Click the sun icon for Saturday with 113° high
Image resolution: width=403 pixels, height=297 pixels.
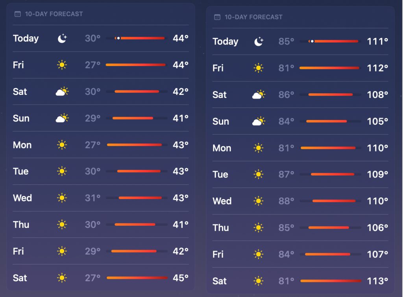258,281
